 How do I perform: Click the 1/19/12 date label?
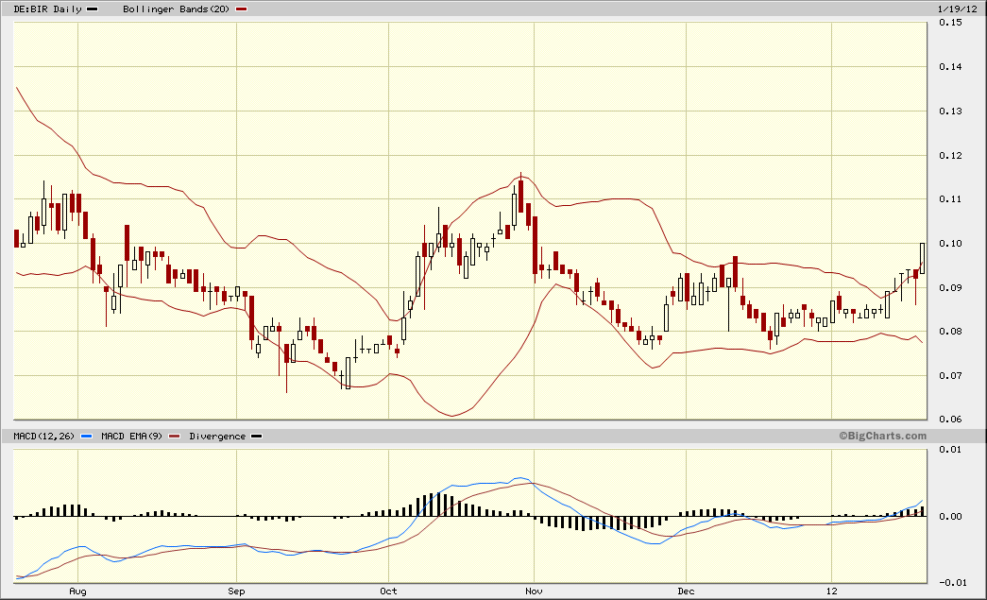(957, 9)
